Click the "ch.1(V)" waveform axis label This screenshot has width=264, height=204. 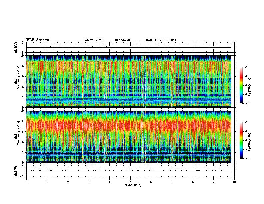(x=16, y=47)
